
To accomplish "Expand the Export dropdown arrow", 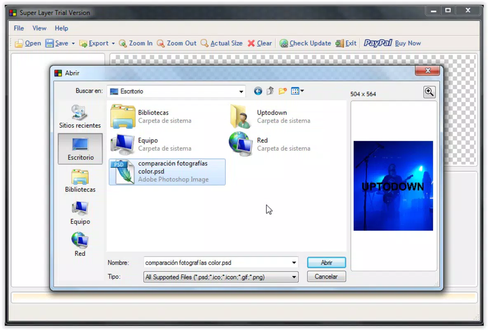I will click(x=113, y=44).
